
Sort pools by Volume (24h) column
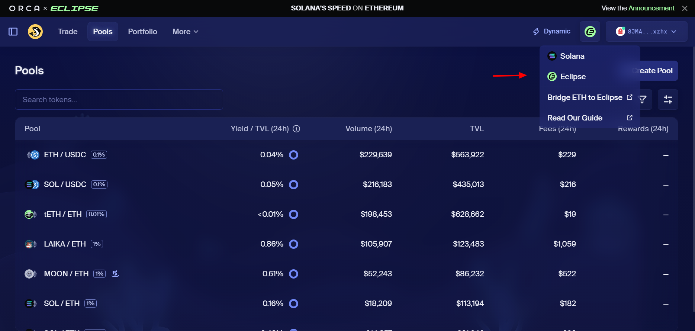coord(369,129)
